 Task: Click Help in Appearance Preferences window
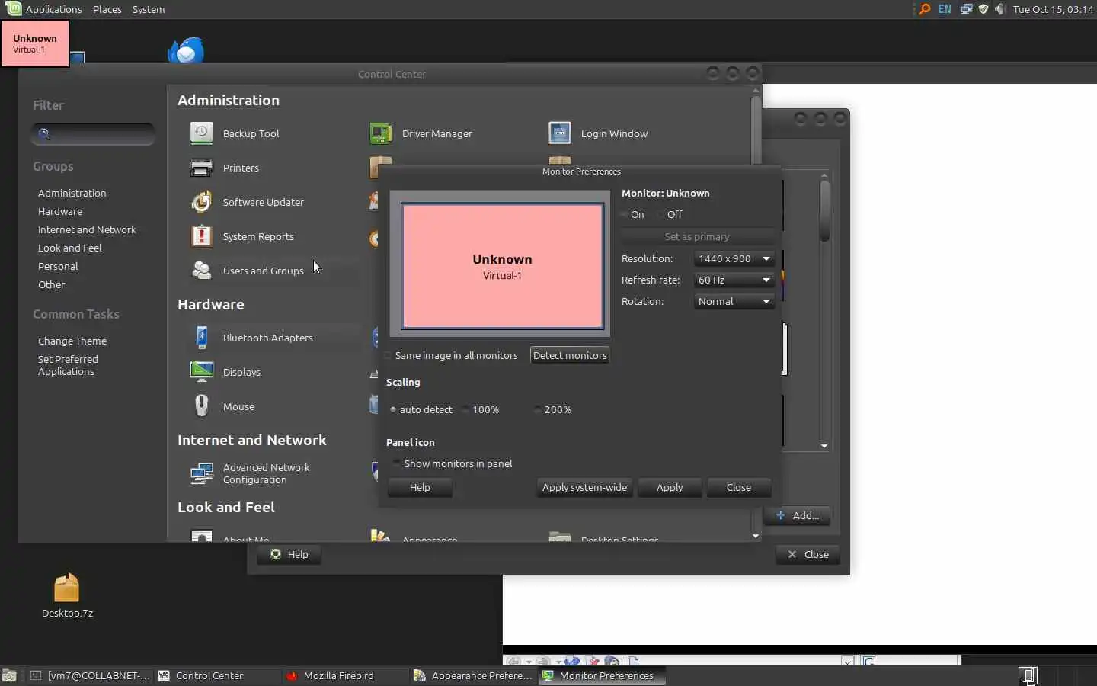tap(289, 554)
